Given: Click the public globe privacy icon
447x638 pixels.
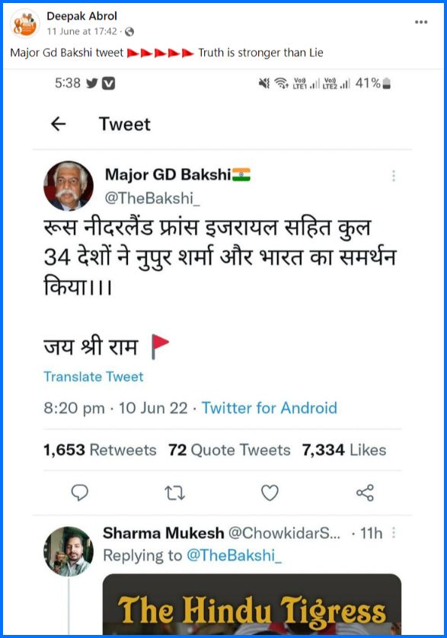Looking at the screenshot, I should (129, 32).
